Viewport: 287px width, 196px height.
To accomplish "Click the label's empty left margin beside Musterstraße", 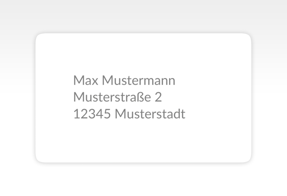I will [54, 97].
